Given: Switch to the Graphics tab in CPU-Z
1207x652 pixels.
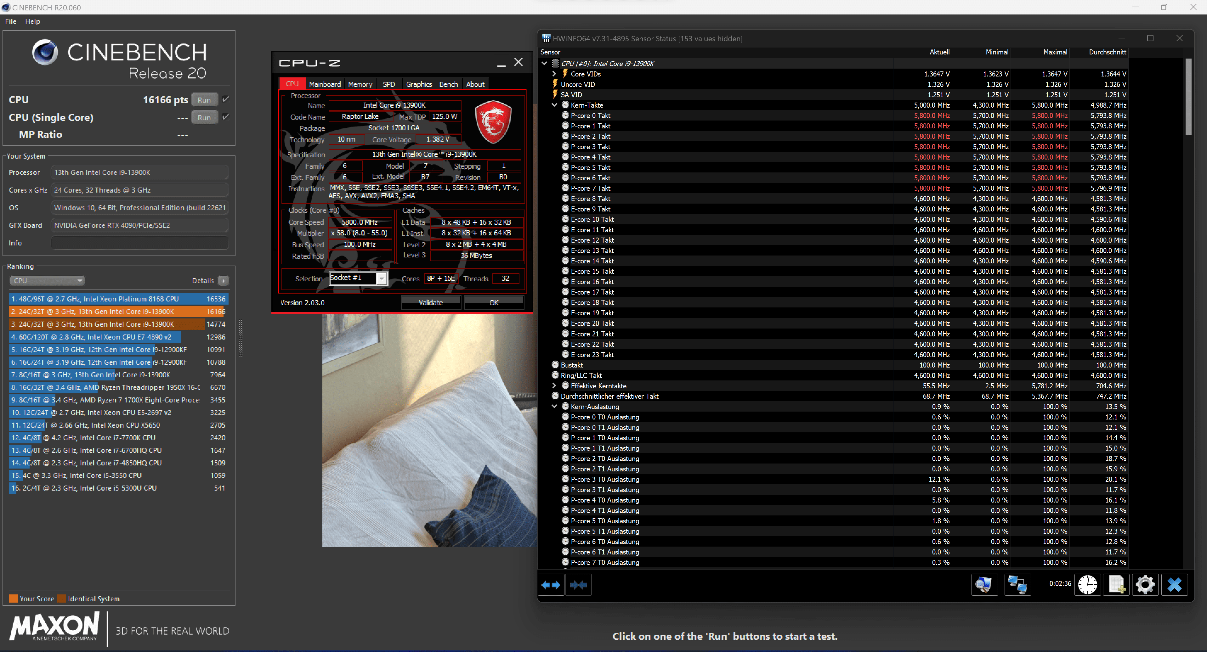Looking at the screenshot, I should coord(419,84).
